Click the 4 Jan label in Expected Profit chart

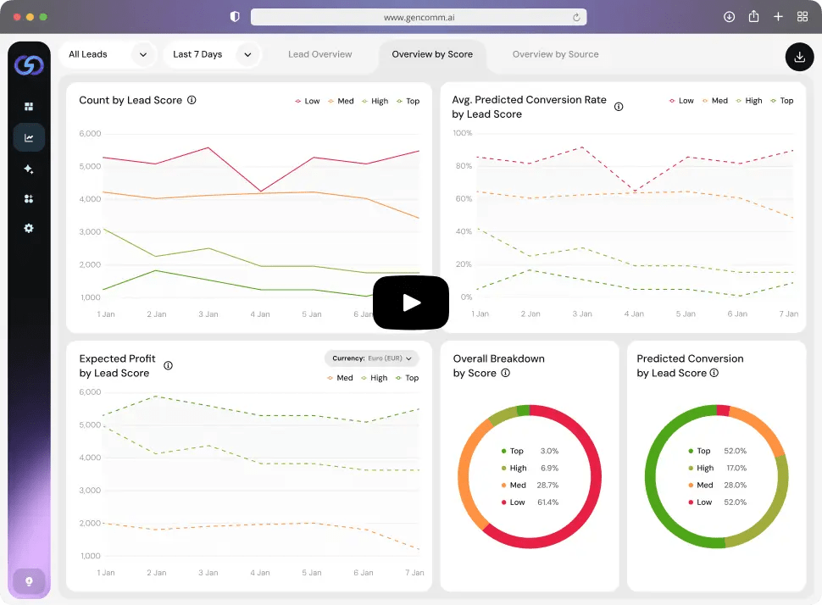tap(260, 573)
